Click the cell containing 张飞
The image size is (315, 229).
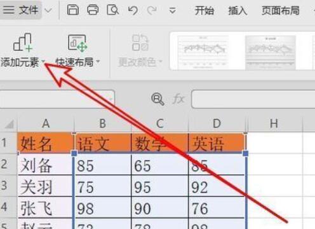tap(45, 207)
